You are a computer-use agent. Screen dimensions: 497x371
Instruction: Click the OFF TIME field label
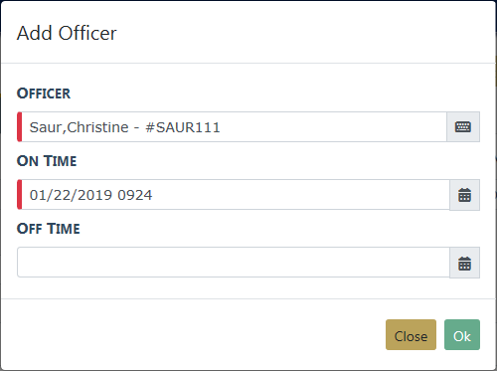49,229
